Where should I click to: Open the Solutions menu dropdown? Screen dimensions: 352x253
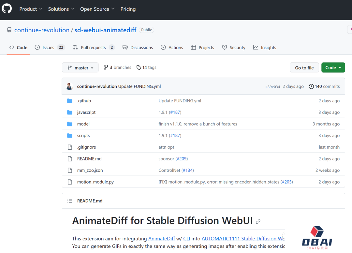click(61, 9)
